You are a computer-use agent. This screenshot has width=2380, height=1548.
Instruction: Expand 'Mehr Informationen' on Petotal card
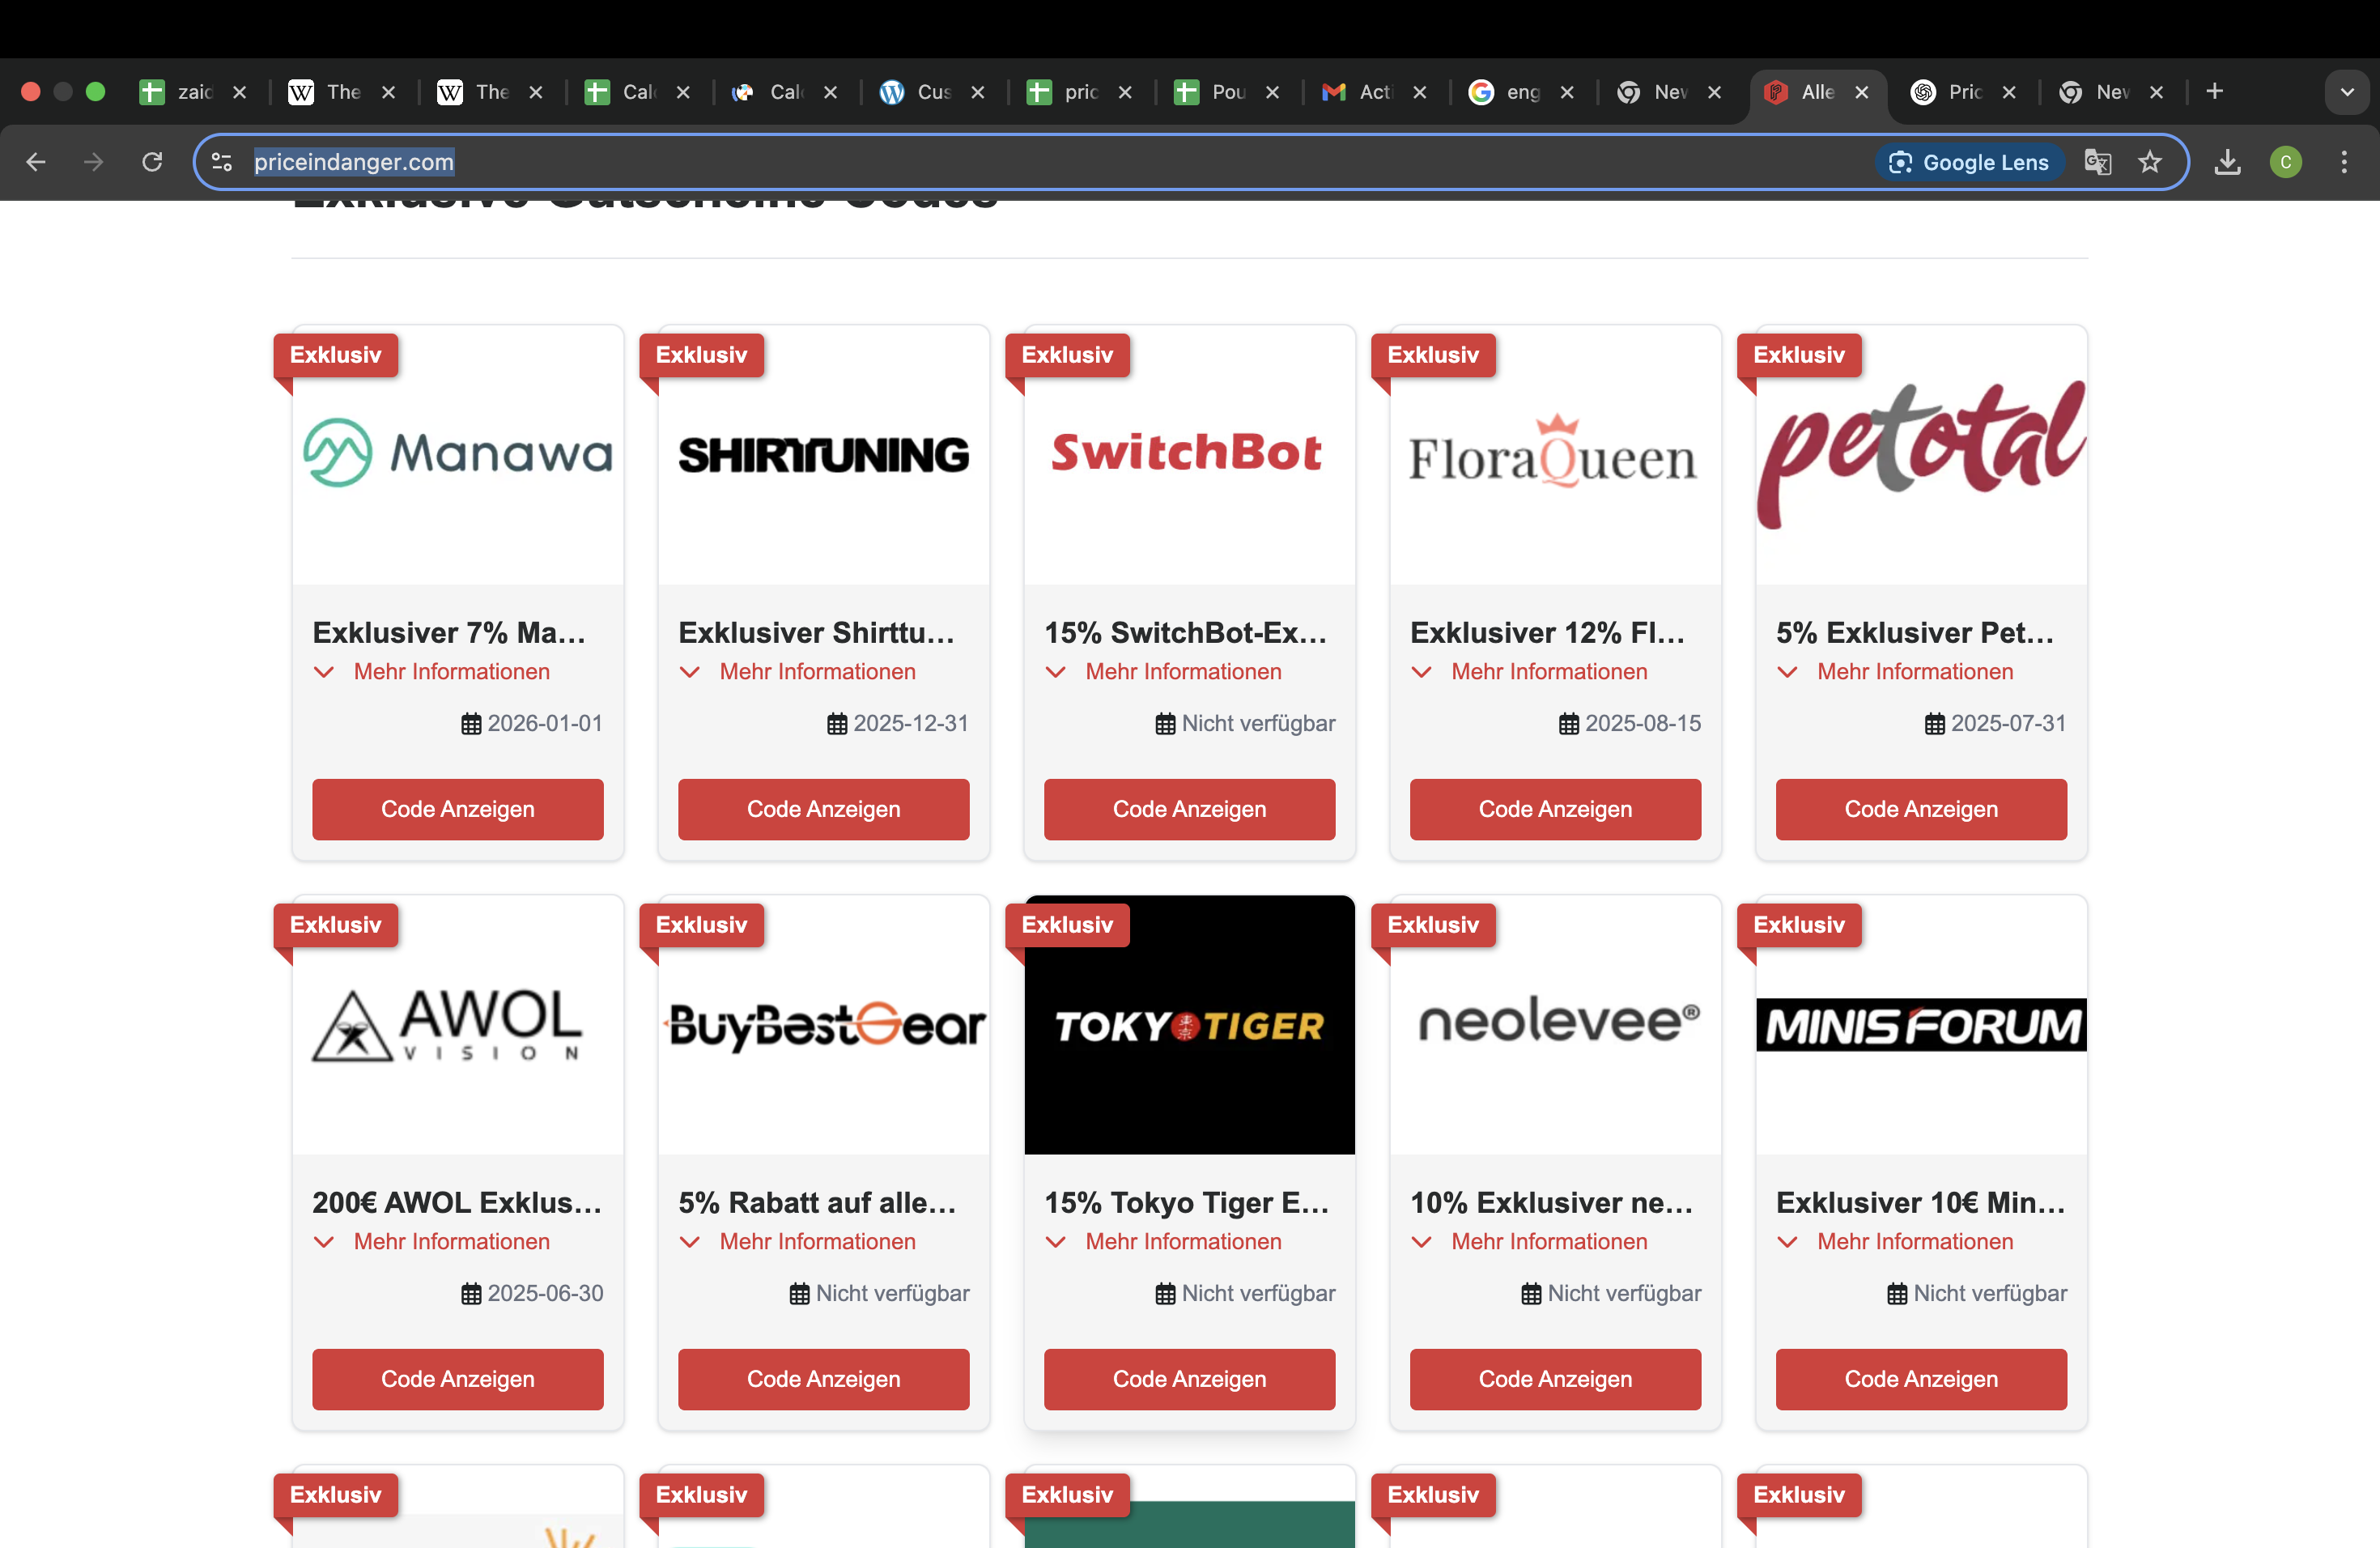(1896, 672)
